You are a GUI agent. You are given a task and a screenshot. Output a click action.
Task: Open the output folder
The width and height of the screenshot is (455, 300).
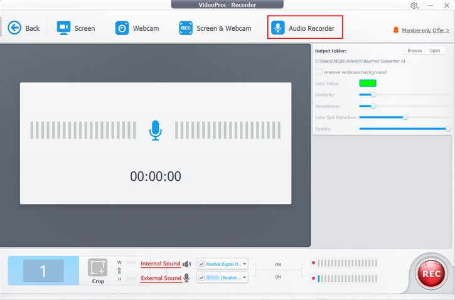(x=435, y=50)
